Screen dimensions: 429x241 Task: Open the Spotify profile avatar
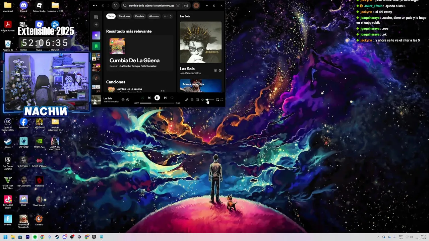pos(196,6)
